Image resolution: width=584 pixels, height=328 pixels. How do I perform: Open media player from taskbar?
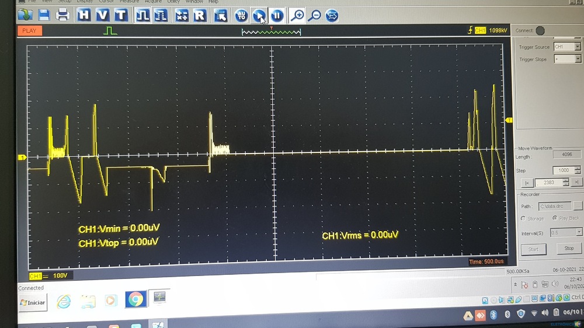110,300
